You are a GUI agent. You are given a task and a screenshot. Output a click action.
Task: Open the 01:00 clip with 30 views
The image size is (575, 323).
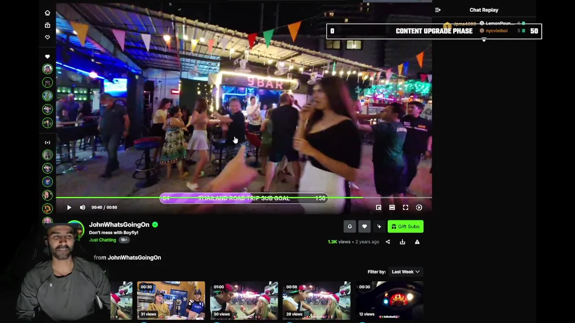244,301
